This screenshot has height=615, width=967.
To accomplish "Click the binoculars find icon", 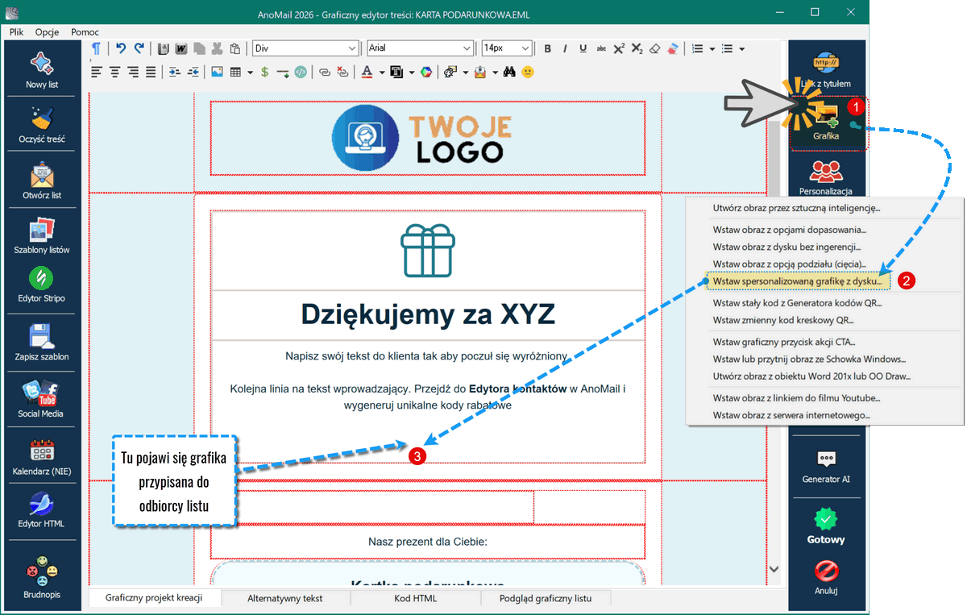I will pyautogui.click(x=509, y=72).
